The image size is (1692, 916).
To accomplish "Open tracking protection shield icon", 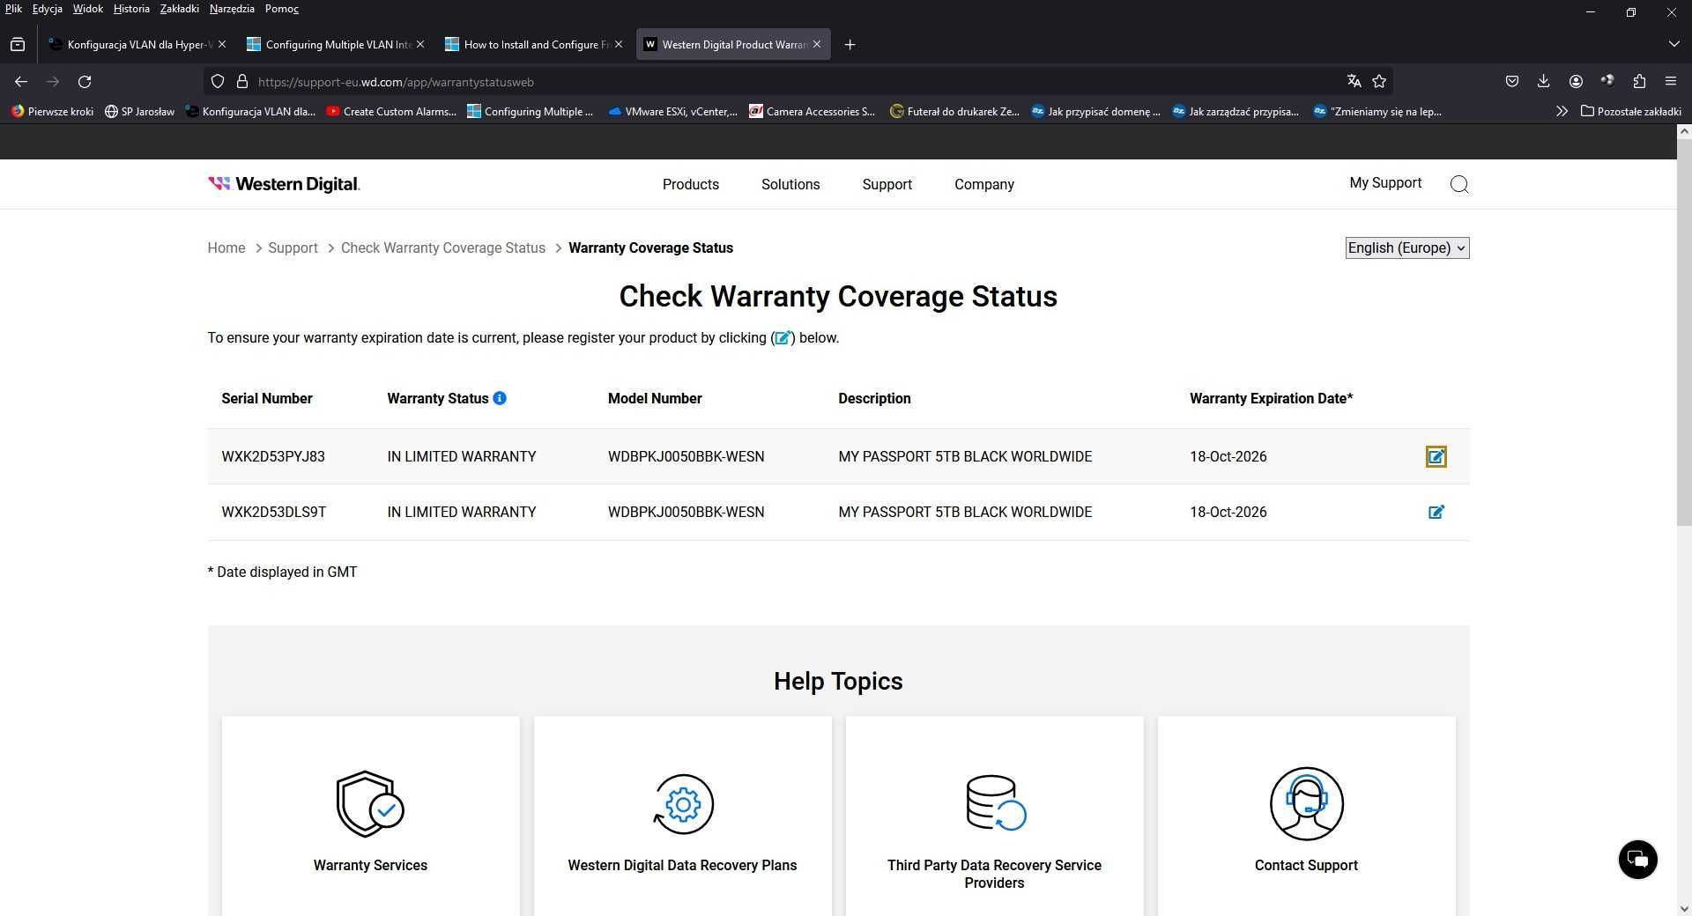I will (218, 81).
